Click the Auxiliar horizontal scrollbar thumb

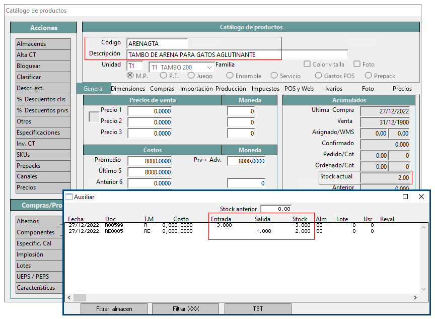(x=80, y=298)
